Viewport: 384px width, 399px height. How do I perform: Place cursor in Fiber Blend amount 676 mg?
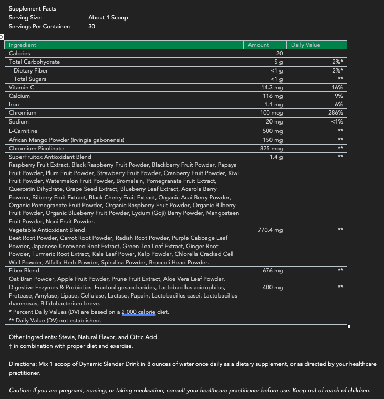(272, 271)
